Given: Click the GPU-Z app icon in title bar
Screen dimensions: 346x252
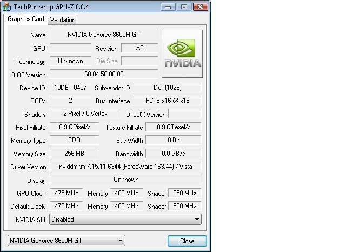Looking at the screenshot, I should 6,6.
